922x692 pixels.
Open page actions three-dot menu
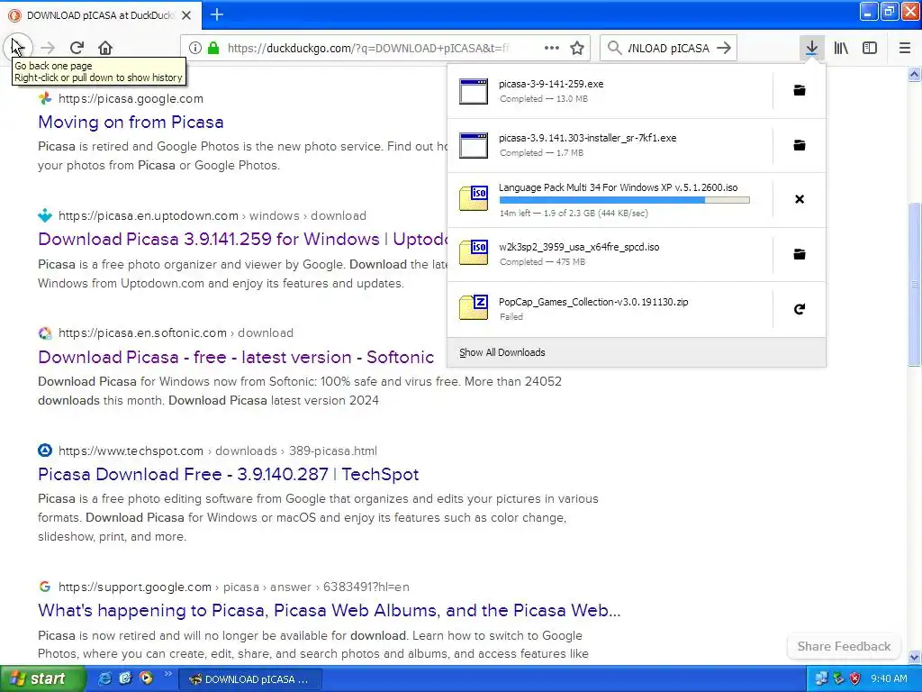[552, 48]
